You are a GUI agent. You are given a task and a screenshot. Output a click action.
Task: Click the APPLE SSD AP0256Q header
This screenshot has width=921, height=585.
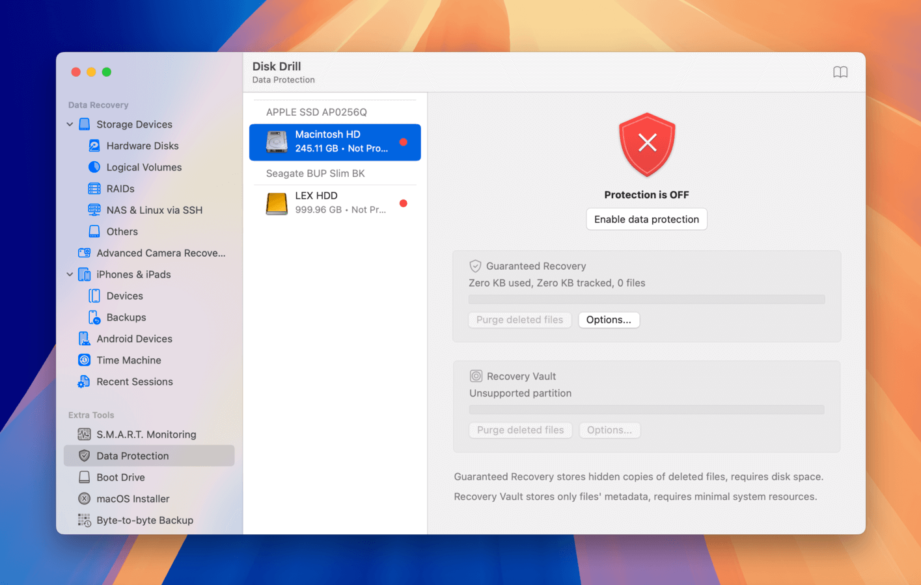[316, 112]
